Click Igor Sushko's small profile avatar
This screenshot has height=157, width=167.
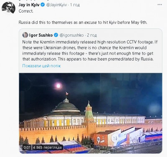[25, 35]
